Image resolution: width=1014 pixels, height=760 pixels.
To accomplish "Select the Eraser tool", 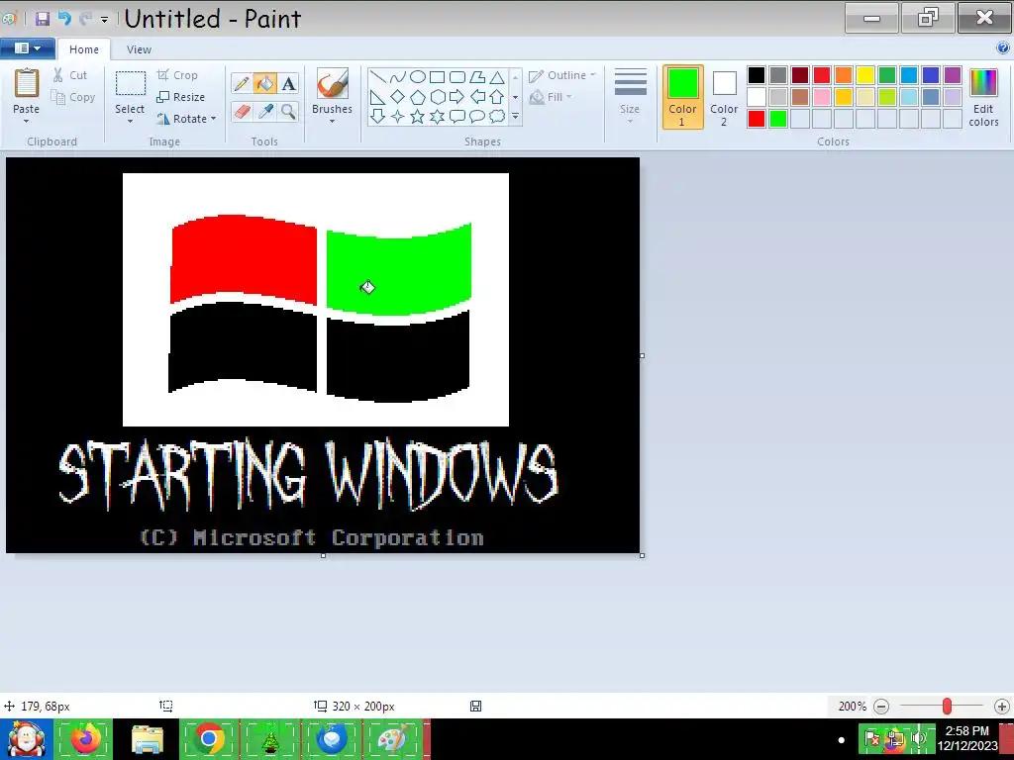I will (242, 111).
